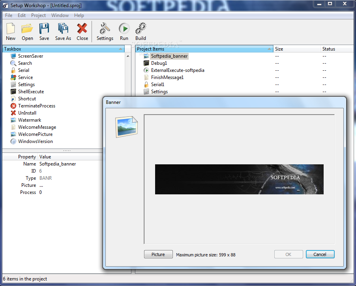Screen dimensions: 356x286
Task: Click the panel splitter dots above Property
Action: click(67, 151)
